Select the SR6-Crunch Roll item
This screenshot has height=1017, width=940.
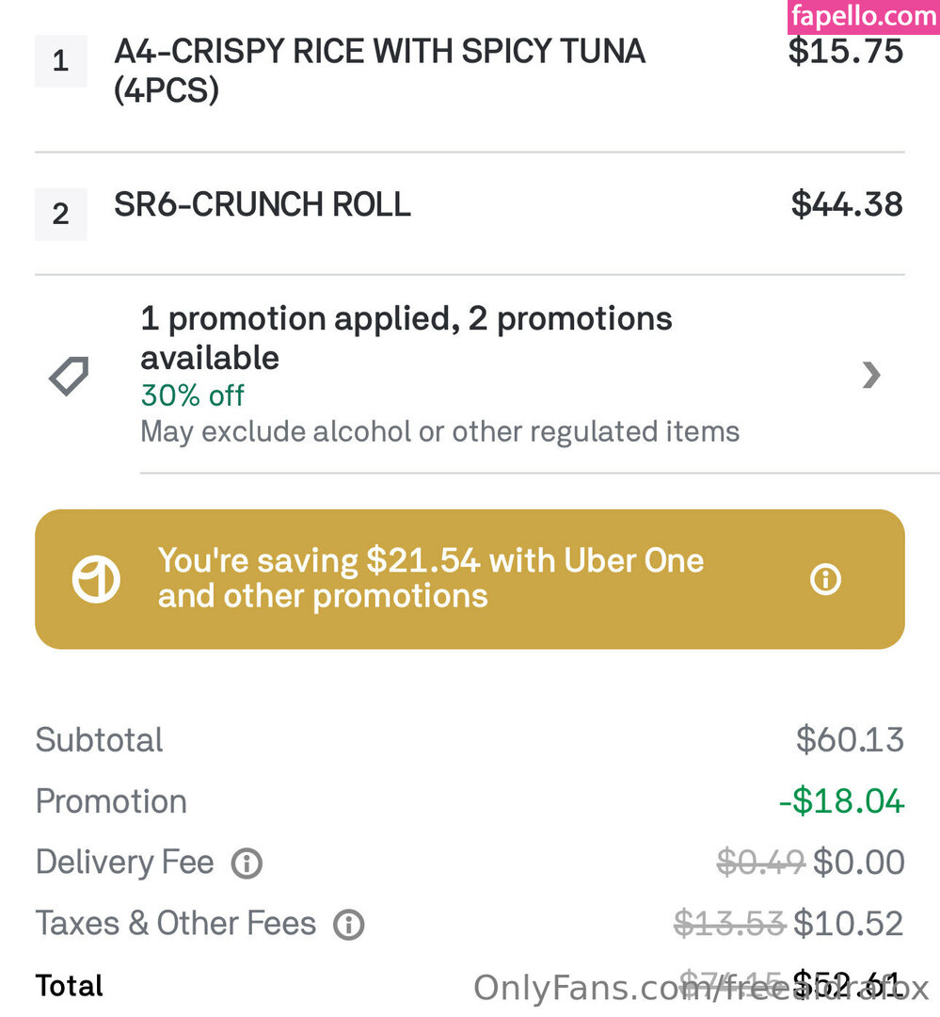coord(263,204)
